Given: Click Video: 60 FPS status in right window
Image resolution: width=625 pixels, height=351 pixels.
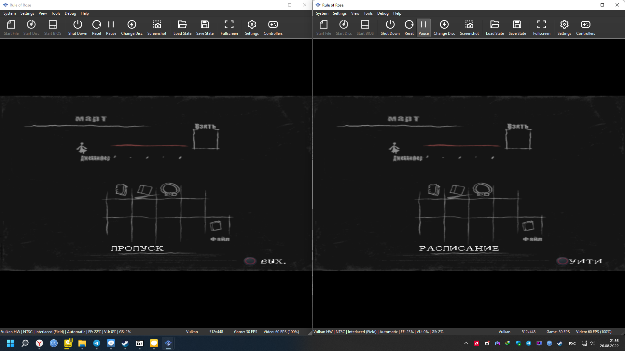Looking at the screenshot, I should (594, 332).
